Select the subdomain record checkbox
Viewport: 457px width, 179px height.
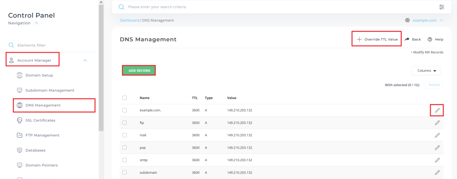pyautogui.click(x=125, y=172)
